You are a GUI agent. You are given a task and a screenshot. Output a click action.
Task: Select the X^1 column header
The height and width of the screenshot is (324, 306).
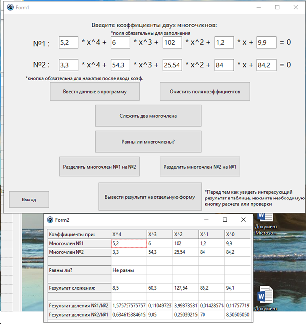coord(211,234)
